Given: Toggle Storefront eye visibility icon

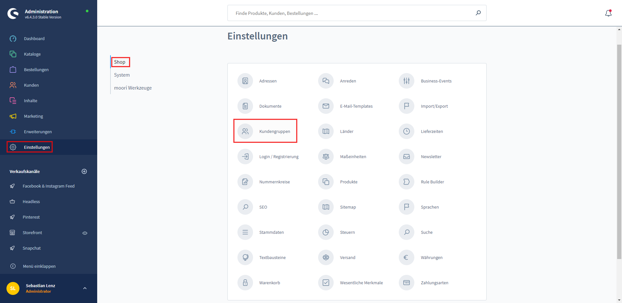Looking at the screenshot, I should pyautogui.click(x=85, y=233).
